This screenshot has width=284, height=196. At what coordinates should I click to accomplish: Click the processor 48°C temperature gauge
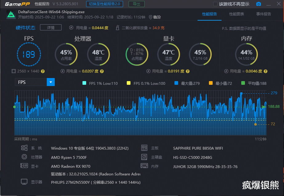point(98,54)
